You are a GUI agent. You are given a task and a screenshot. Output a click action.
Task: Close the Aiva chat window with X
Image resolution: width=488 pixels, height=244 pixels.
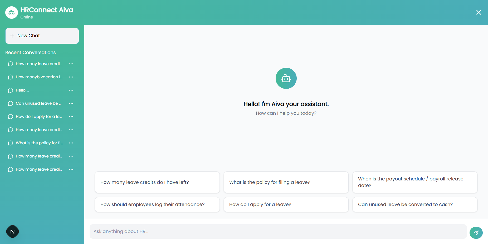(x=479, y=12)
